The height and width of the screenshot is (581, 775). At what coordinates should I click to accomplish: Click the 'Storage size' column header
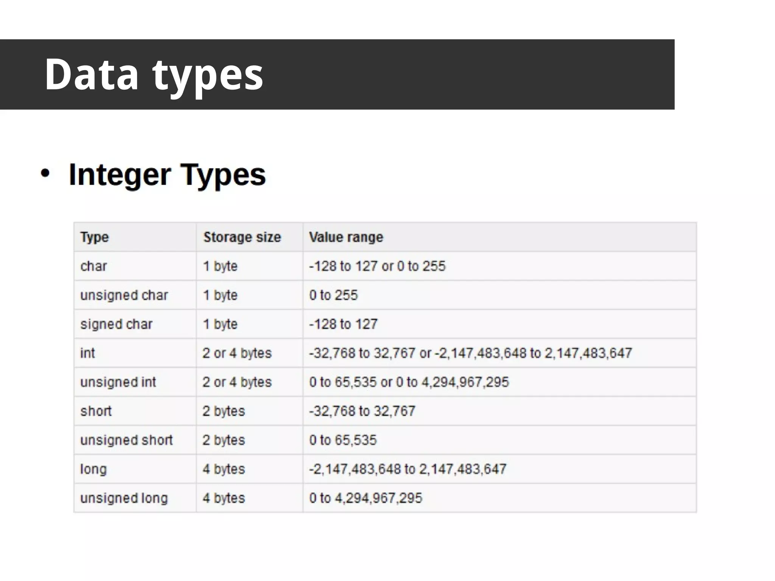[x=242, y=237]
